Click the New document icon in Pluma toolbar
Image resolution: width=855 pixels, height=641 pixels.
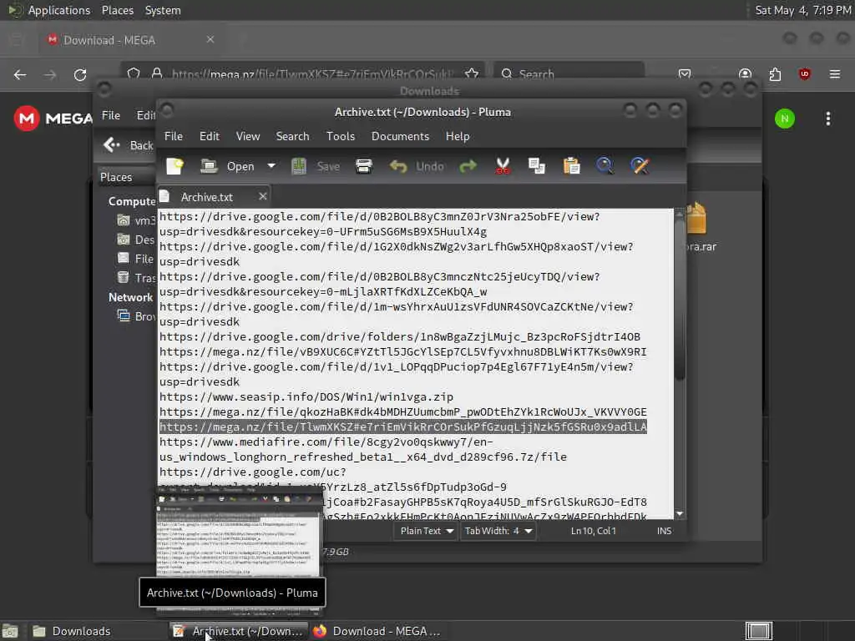(x=175, y=166)
